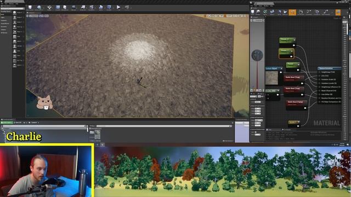Click Browse icon in Material Editor toolbar

coord(258,12)
